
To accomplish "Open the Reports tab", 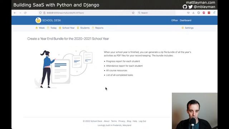I will coord(99,28).
